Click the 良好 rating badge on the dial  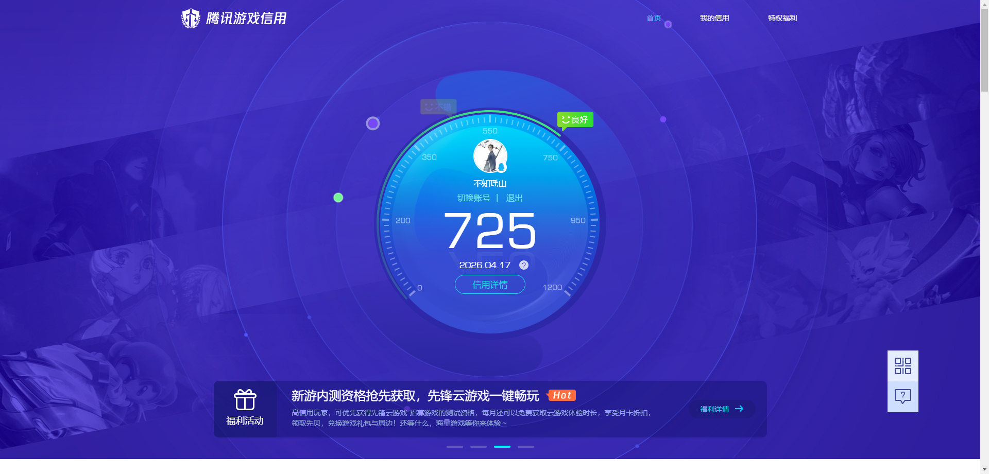coord(575,119)
